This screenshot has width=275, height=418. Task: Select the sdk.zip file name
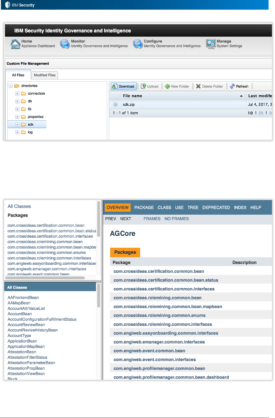[x=129, y=104]
